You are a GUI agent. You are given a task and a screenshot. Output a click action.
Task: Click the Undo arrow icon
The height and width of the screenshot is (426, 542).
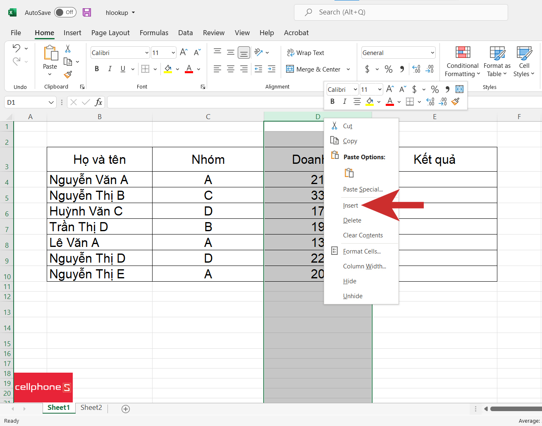pos(16,48)
